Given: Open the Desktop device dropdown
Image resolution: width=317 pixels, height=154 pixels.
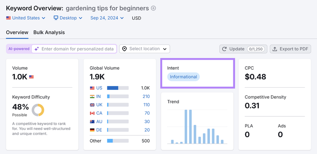Looking at the screenshot, I should tap(68, 18).
